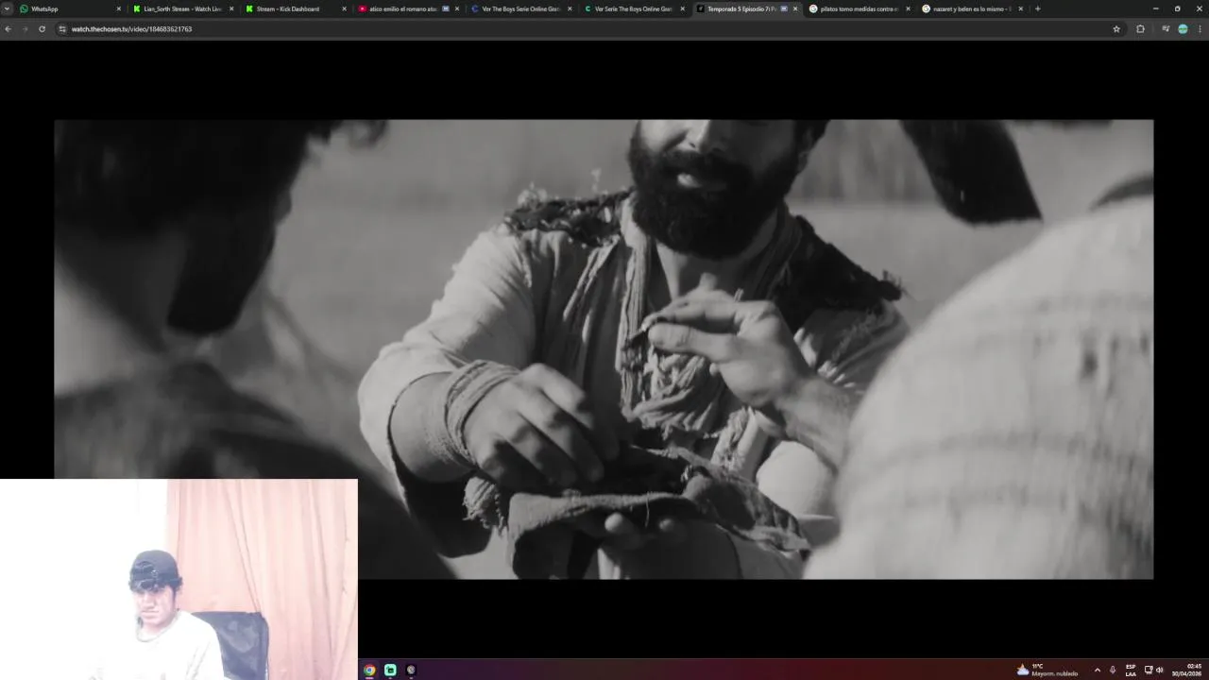Open the volume tray icon

click(x=1160, y=670)
